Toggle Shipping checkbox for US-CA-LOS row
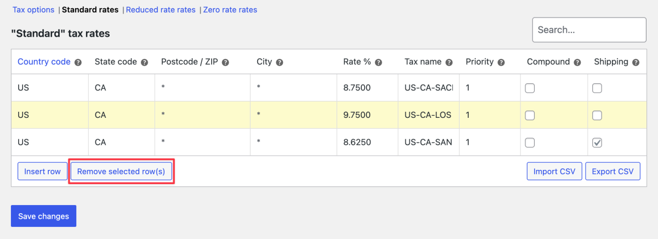The width and height of the screenshot is (658, 239). (x=597, y=115)
